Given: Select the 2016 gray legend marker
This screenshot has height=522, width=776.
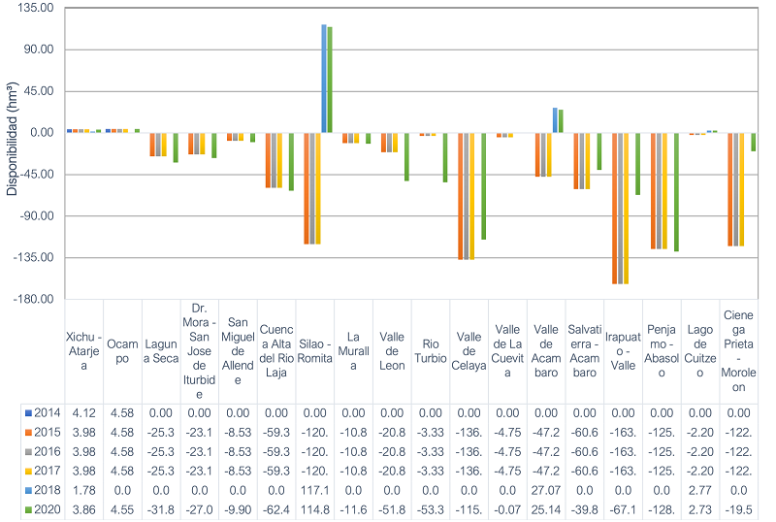Looking at the screenshot, I should (27, 450).
